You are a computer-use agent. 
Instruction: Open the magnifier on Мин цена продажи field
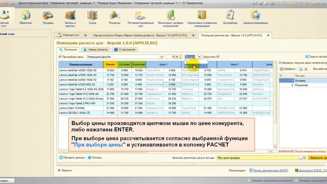coord(305,158)
